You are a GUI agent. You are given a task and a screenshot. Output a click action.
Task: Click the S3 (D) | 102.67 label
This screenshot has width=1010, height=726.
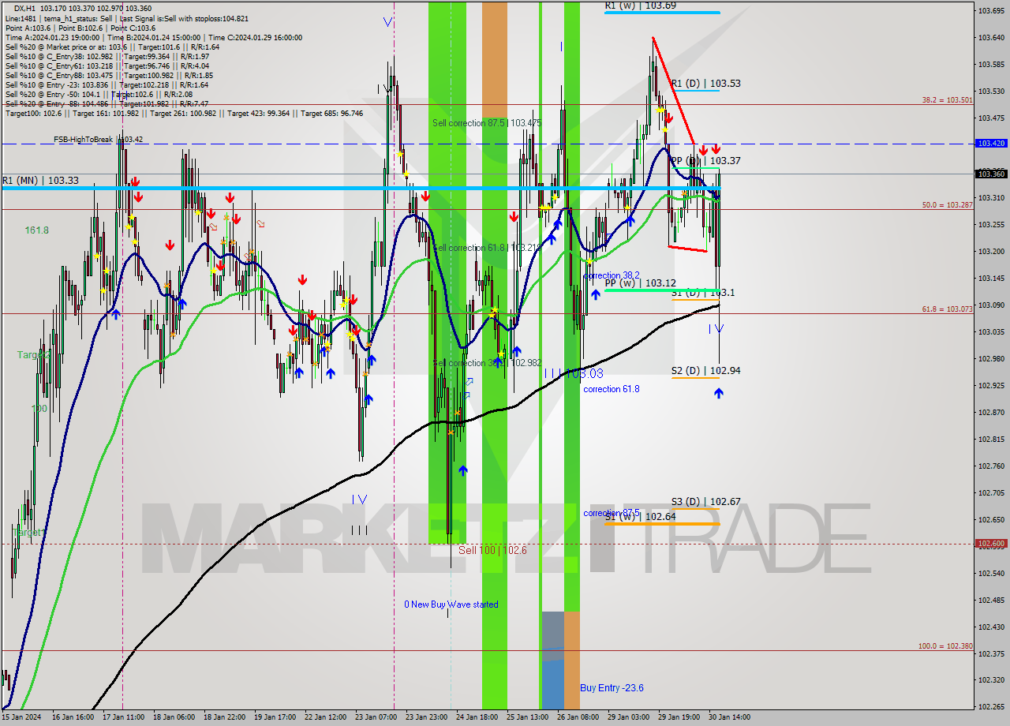coord(705,501)
